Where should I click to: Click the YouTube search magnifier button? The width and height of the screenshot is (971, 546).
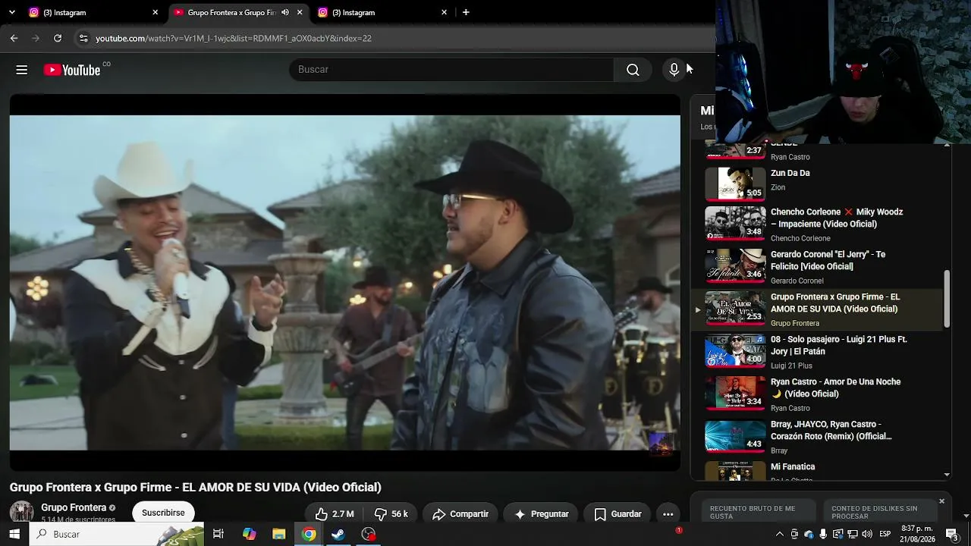click(633, 70)
